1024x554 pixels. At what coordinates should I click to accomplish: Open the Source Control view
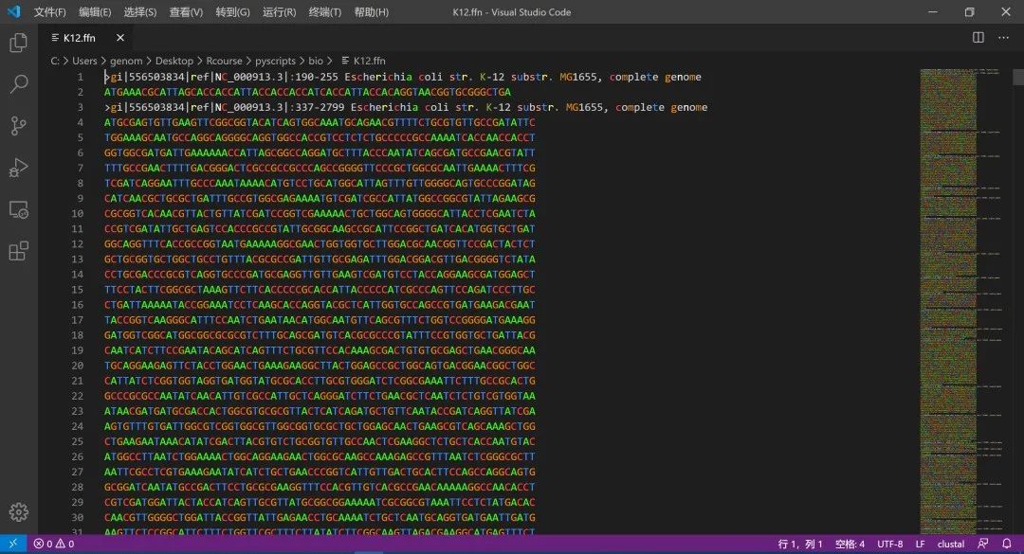click(x=18, y=126)
